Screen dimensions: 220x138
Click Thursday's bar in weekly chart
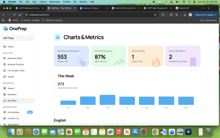(107, 100)
